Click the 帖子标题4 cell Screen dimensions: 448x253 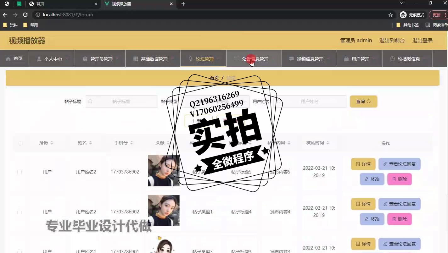tap(241, 212)
